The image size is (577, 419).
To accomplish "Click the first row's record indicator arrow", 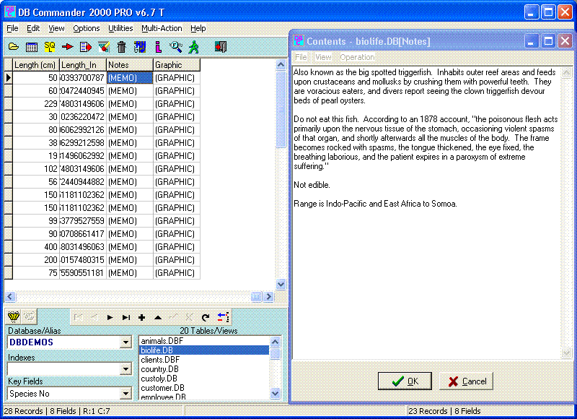I will 8,78.
